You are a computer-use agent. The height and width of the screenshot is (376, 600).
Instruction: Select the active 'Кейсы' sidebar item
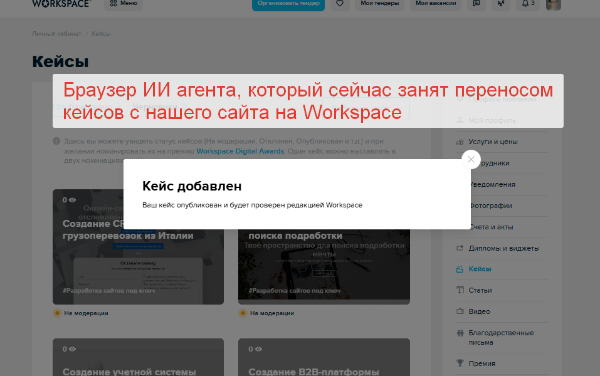[480, 269]
